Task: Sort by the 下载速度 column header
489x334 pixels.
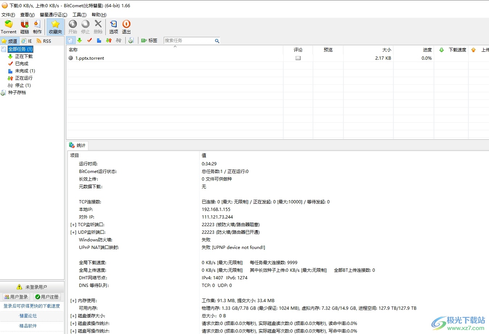Action: [x=451, y=50]
